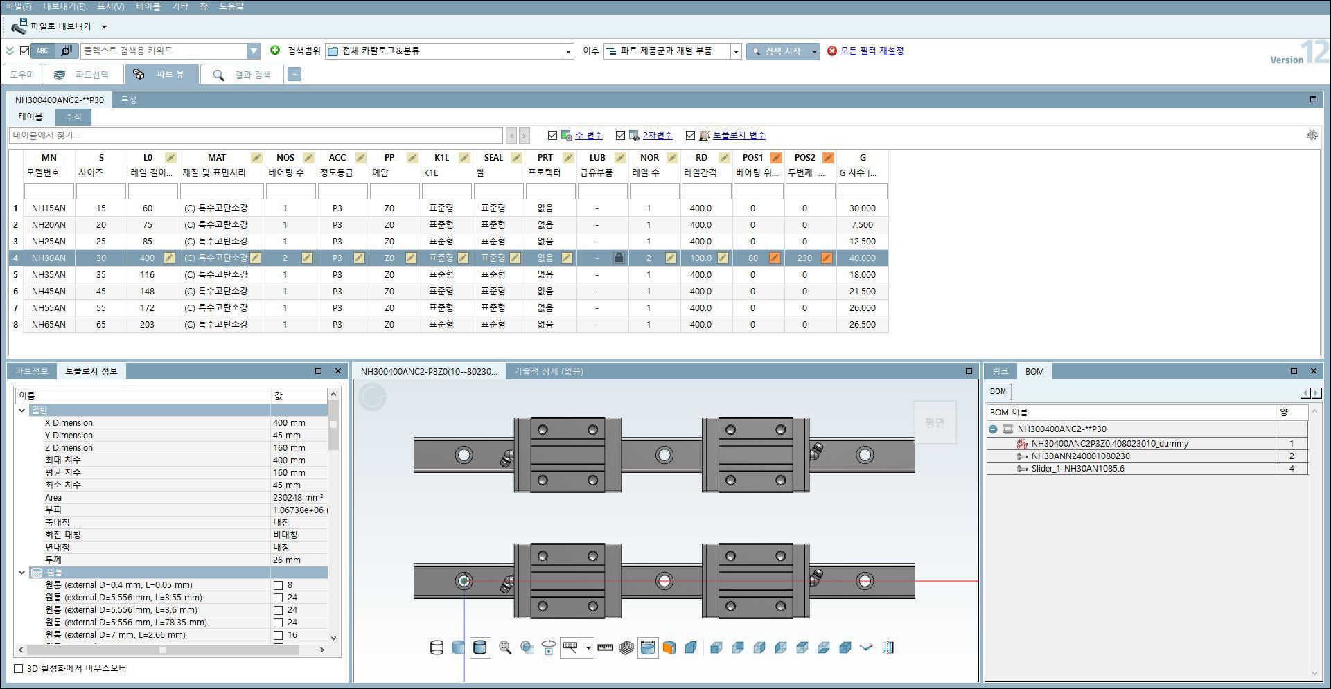
Task: Select the wireframe cylinder display mode
Action: [x=437, y=647]
